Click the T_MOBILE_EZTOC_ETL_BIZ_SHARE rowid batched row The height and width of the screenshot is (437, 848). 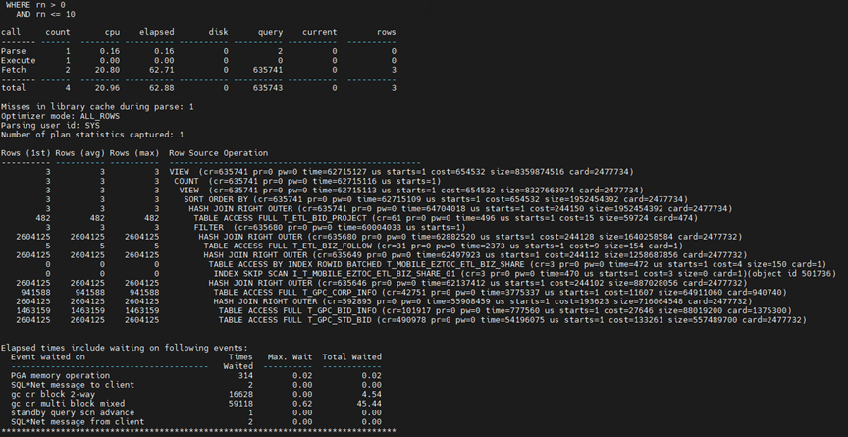click(517, 264)
